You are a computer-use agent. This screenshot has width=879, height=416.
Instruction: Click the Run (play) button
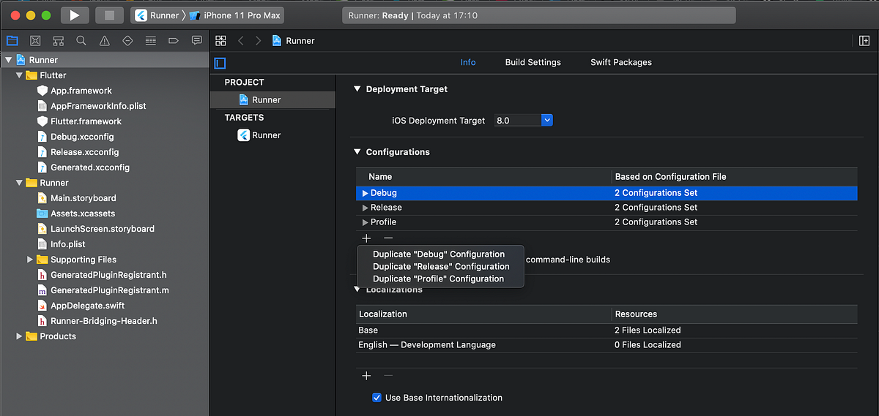coord(74,15)
